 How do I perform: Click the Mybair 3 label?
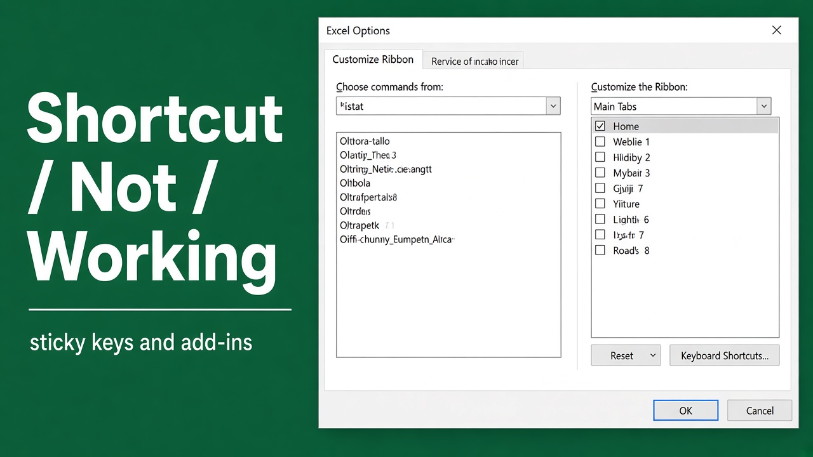(x=631, y=173)
